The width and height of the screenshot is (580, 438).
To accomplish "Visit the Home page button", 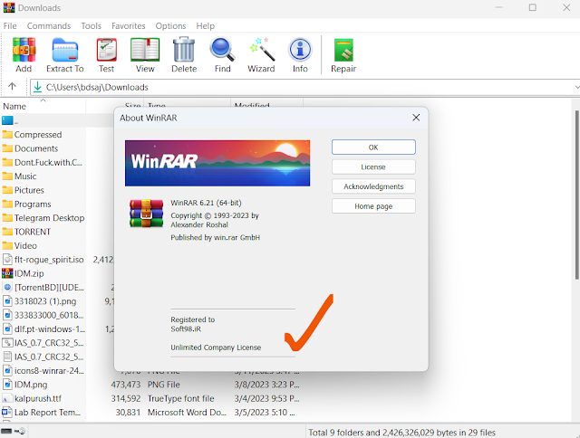I will coord(373,206).
